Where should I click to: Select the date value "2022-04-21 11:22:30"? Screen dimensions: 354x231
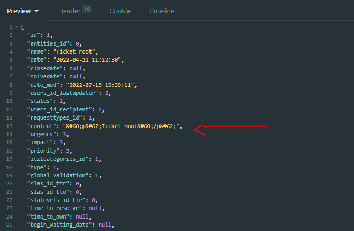pyautogui.click(x=87, y=60)
